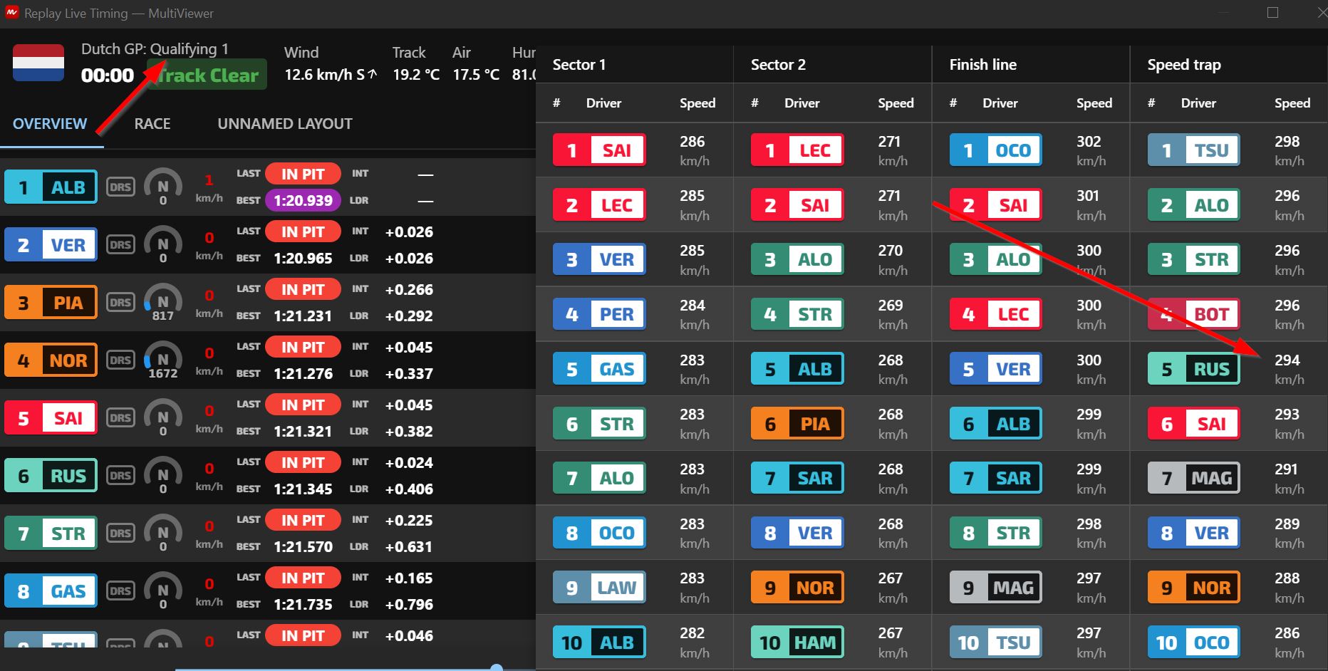Click the 1:21.276 best lap time for NOR
Viewport: 1328px width, 671px height.
coord(303,374)
